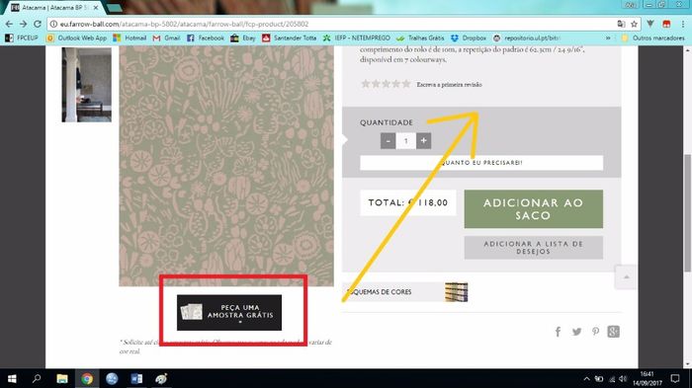The width and height of the screenshot is (692, 388).
Task: Open Windows taskbar search
Action: pyautogui.click(x=37, y=379)
